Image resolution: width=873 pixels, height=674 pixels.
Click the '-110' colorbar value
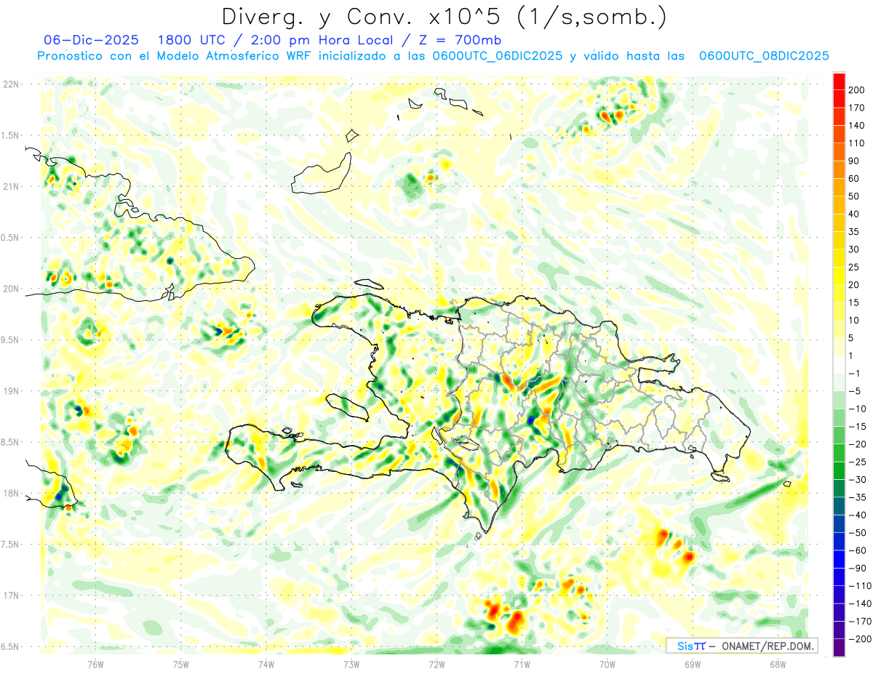[860, 586]
